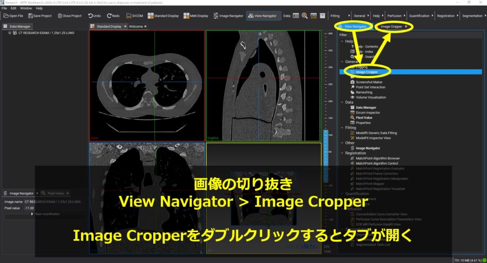
Task: Click inside the axial CT view
Action: 147,86
